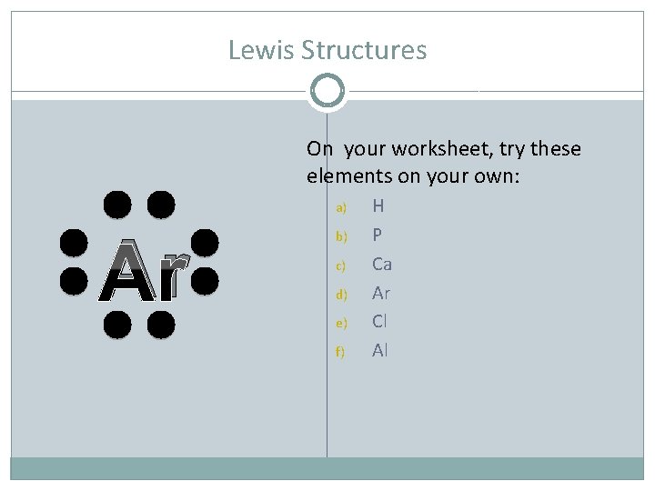
Task: Select list item 'Al'
Action: (x=380, y=349)
